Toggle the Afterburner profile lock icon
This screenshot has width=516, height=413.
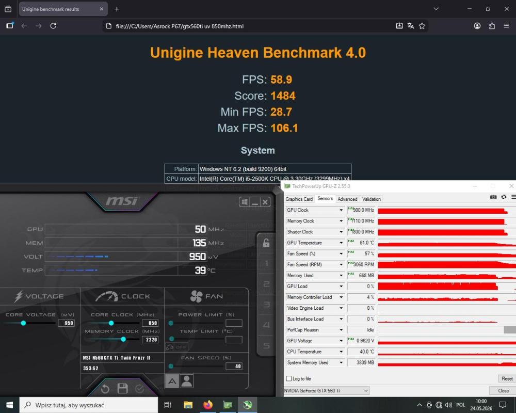266,243
